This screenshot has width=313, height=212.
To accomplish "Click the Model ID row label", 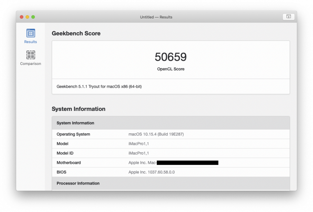I will (x=65, y=153).
